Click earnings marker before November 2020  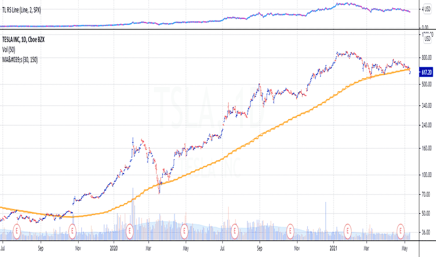(290, 231)
